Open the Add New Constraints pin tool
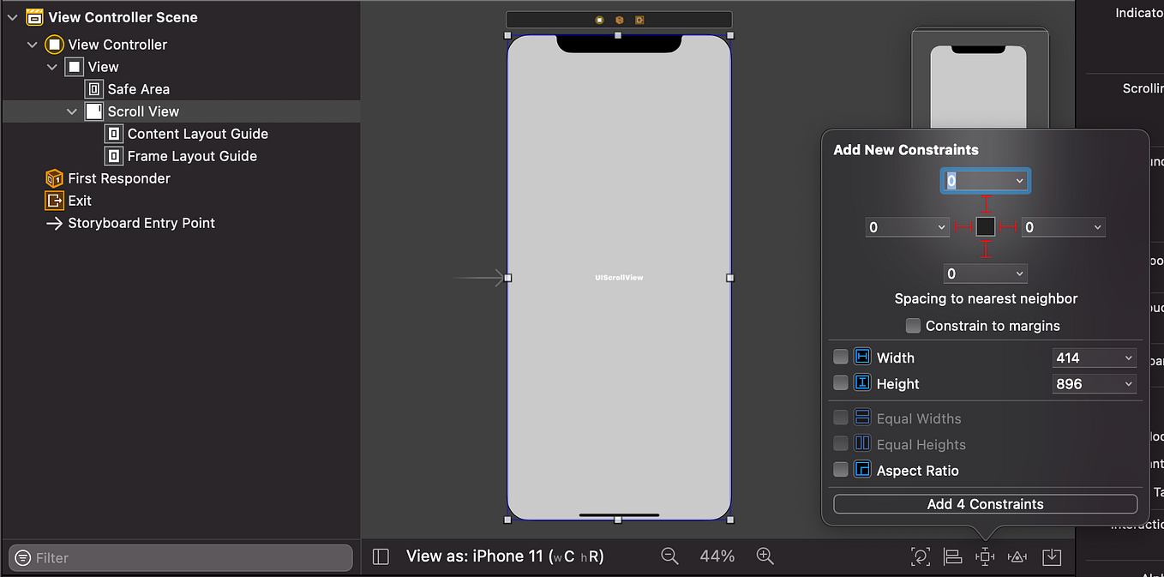The width and height of the screenshot is (1164, 577). pos(984,556)
